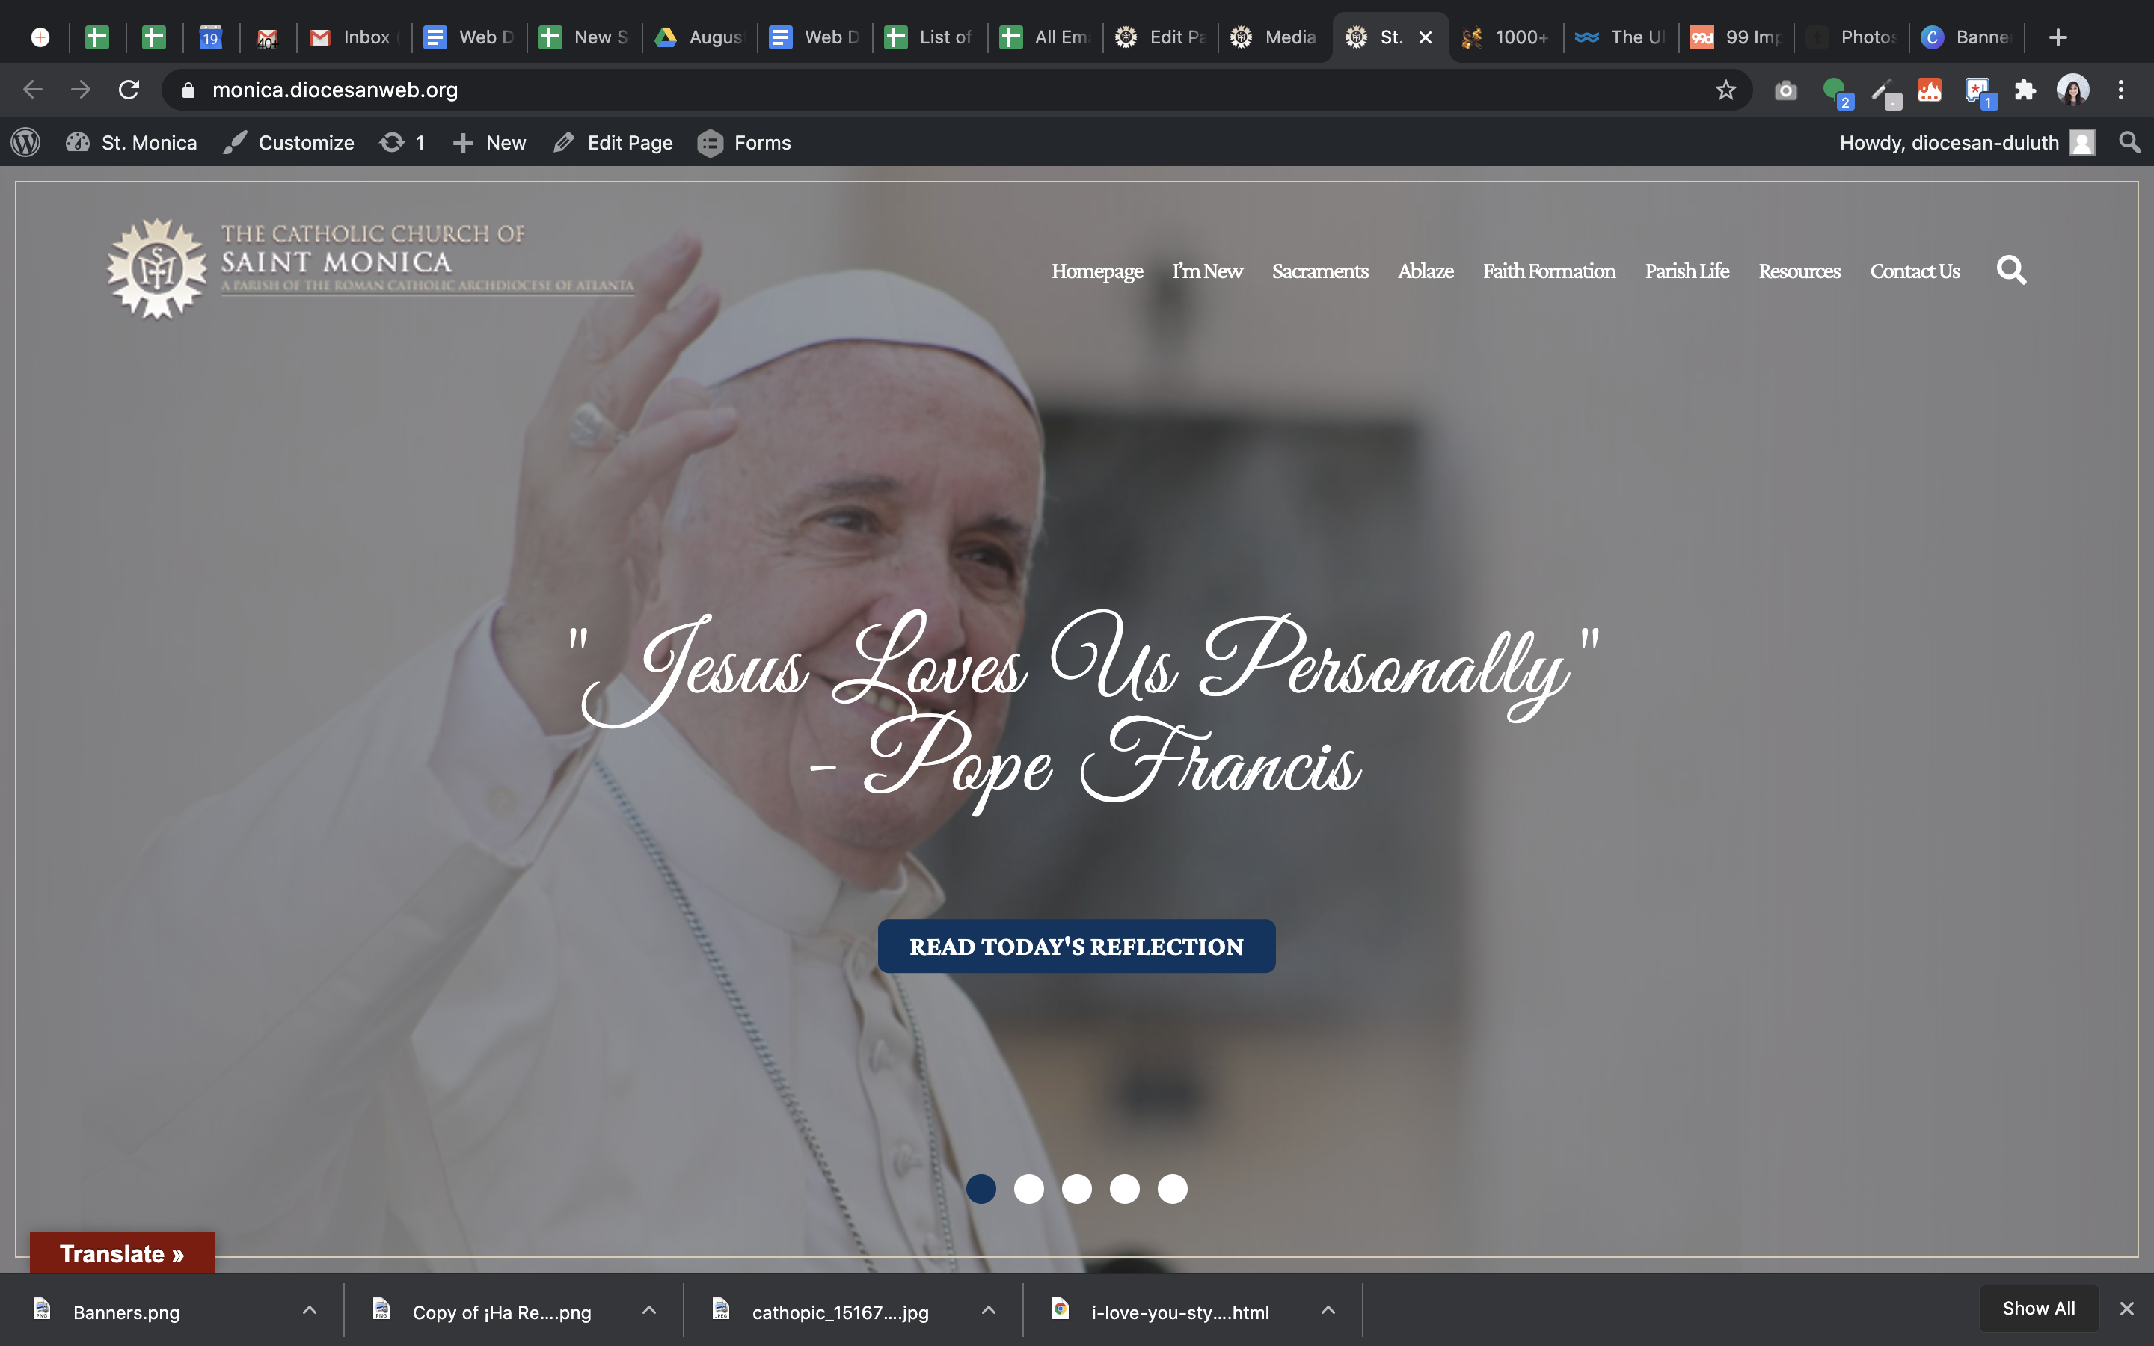Expand options for i-love-you-sty html download
The height and width of the screenshot is (1346, 2154).
tap(1327, 1310)
